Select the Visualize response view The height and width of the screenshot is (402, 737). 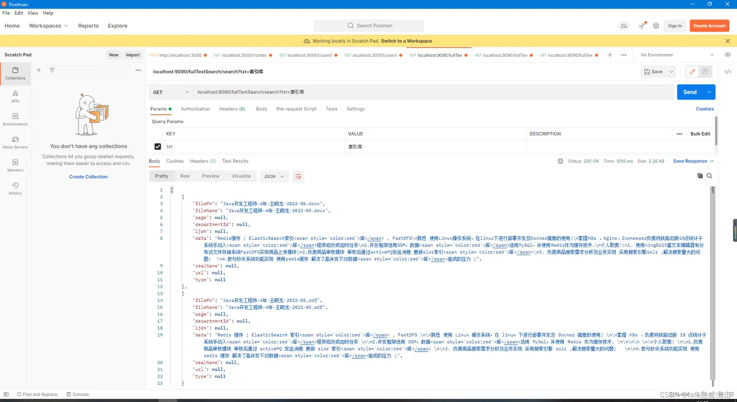241,176
